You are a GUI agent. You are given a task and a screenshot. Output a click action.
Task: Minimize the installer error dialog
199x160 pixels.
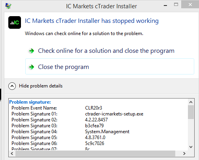pos(165,5)
